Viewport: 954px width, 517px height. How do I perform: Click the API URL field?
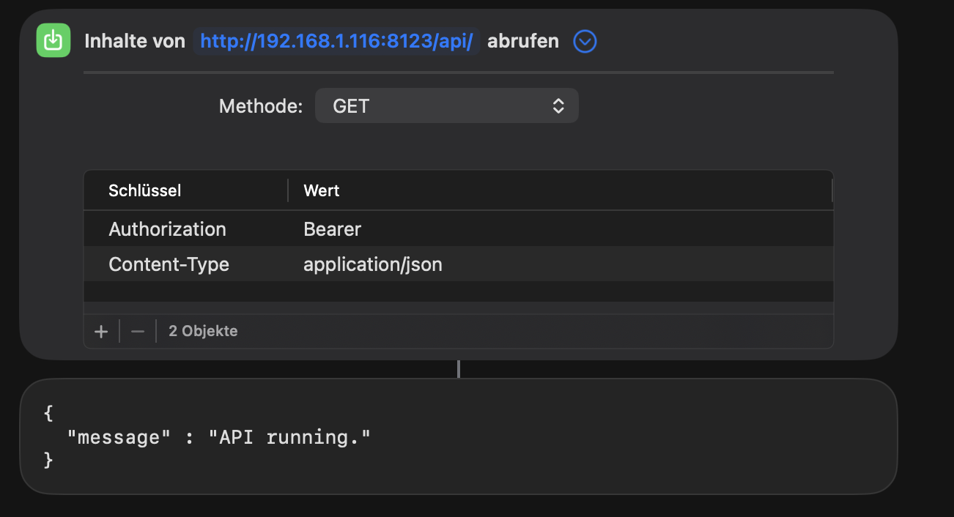pos(336,42)
